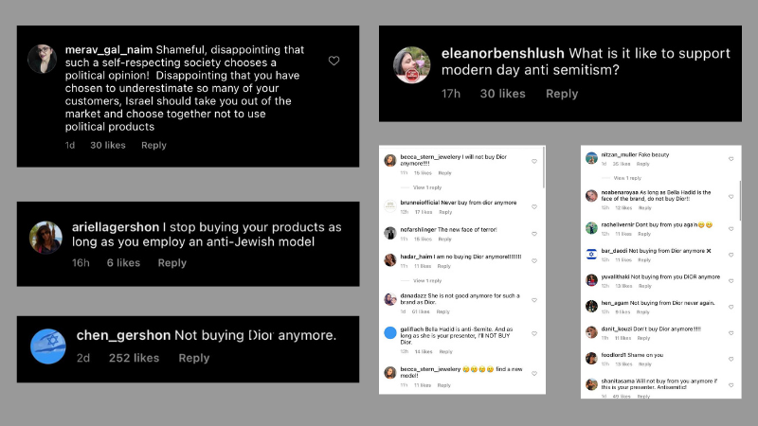Screen dimensions: 758x426
Task: Reply to eleanorbenshlush's comment
Action: point(562,94)
